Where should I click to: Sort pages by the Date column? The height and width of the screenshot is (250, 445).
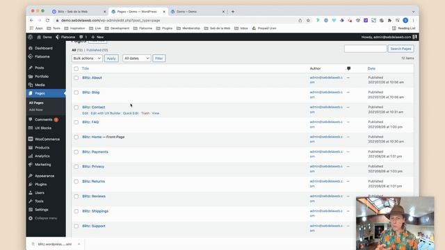[371, 69]
